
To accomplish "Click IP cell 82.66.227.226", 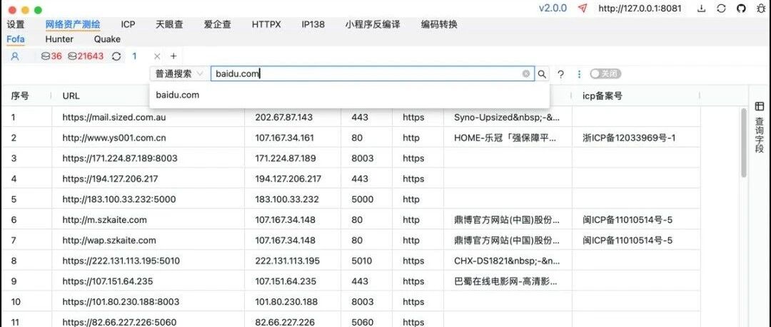I will point(285,322).
